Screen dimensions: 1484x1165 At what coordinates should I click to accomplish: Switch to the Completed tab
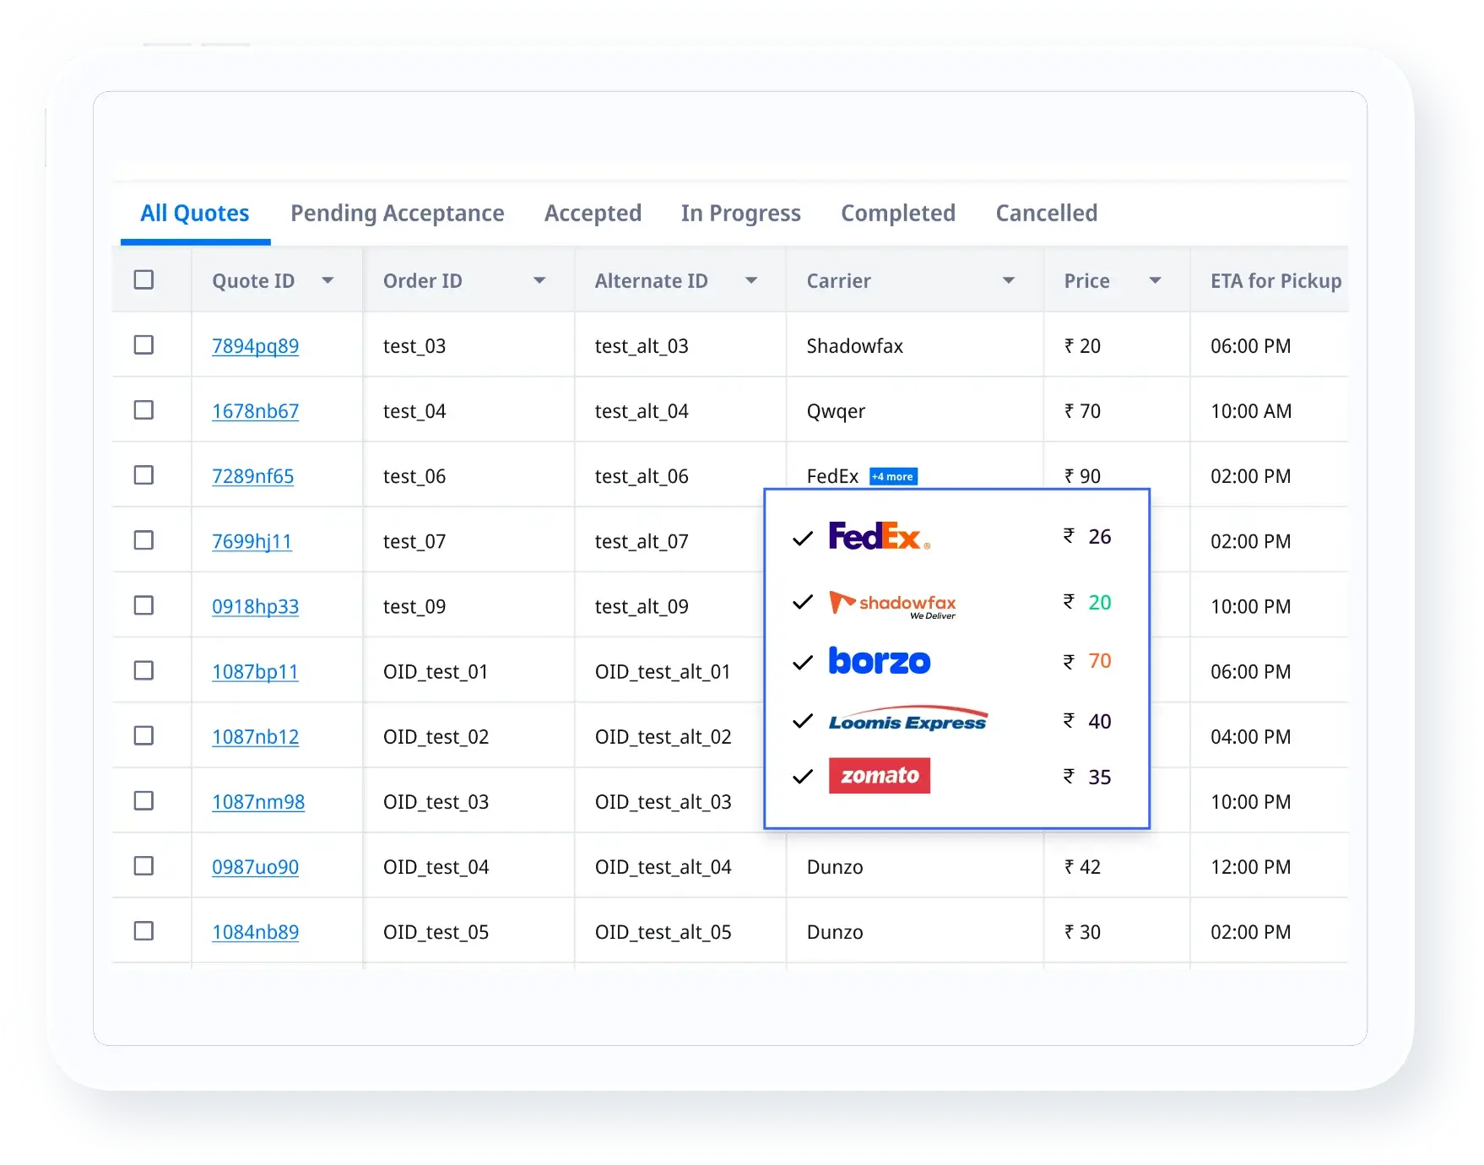coord(898,214)
